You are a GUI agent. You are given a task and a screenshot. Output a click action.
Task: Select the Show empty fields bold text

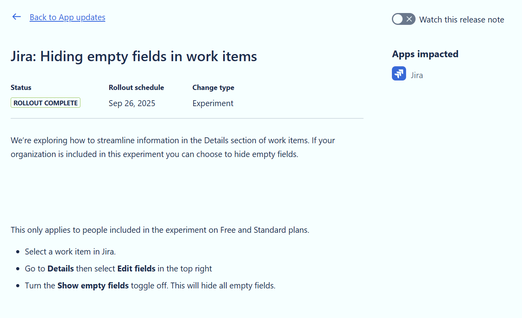[x=93, y=285]
